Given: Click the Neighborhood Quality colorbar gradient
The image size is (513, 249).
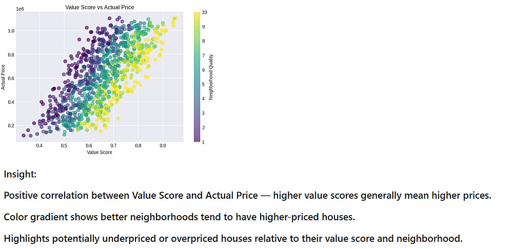Looking at the screenshot, I should point(197,77).
